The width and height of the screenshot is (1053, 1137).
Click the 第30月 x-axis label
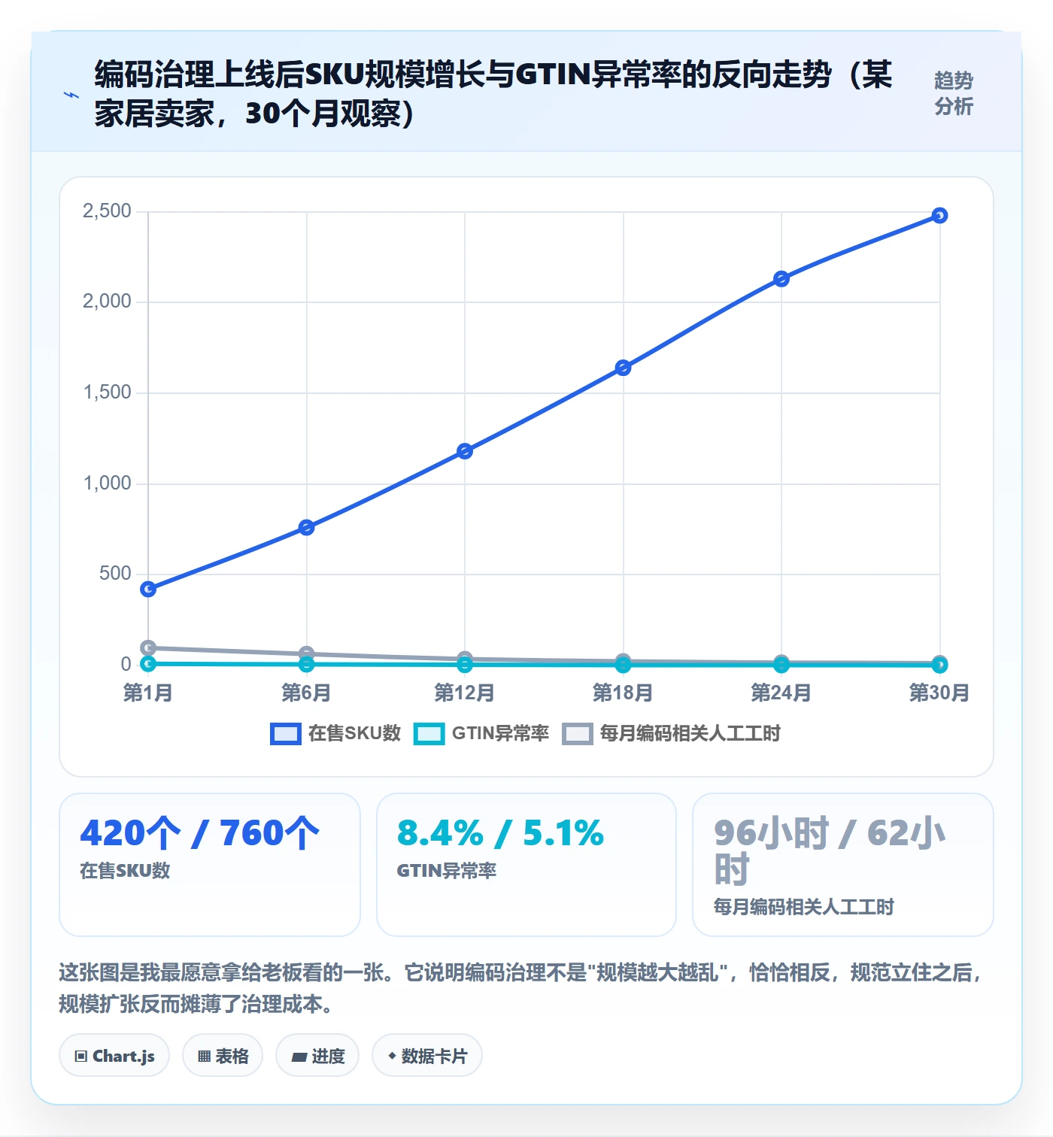click(x=939, y=693)
